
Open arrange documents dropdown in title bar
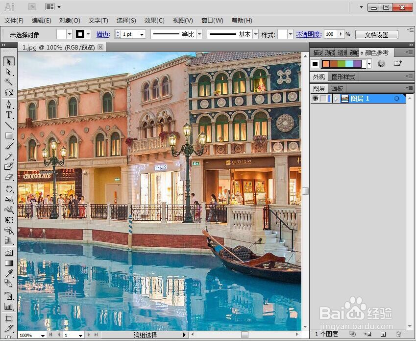click(x=59, y=7)
